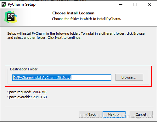Click the setup instruction paragraph text
The image size is (157, 122).
coord(76,35)
